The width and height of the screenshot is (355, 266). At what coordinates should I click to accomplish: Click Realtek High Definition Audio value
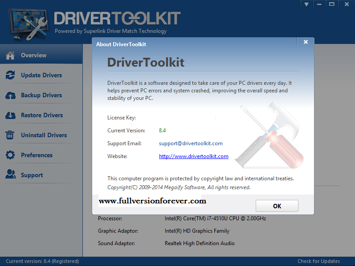pos(200,243)
